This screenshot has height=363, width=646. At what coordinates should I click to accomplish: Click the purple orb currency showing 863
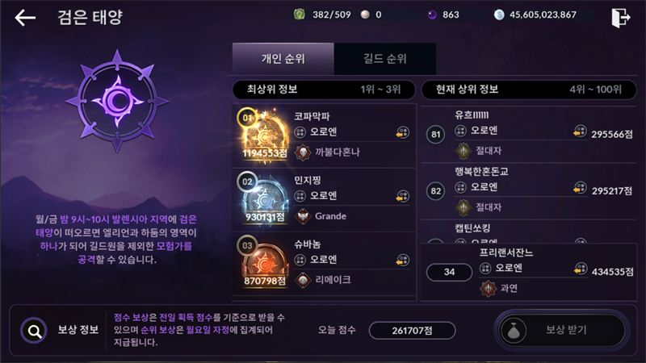tap(432, 15)
